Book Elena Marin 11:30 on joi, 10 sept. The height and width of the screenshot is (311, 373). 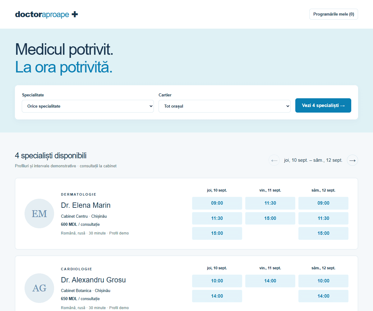(x=217, y=218)
